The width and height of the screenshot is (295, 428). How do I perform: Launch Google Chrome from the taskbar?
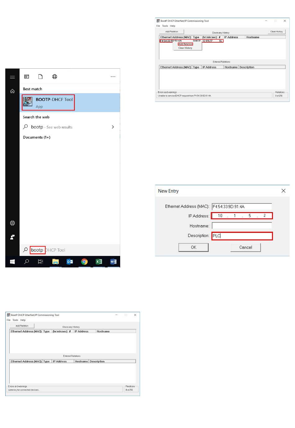point(84,262)
